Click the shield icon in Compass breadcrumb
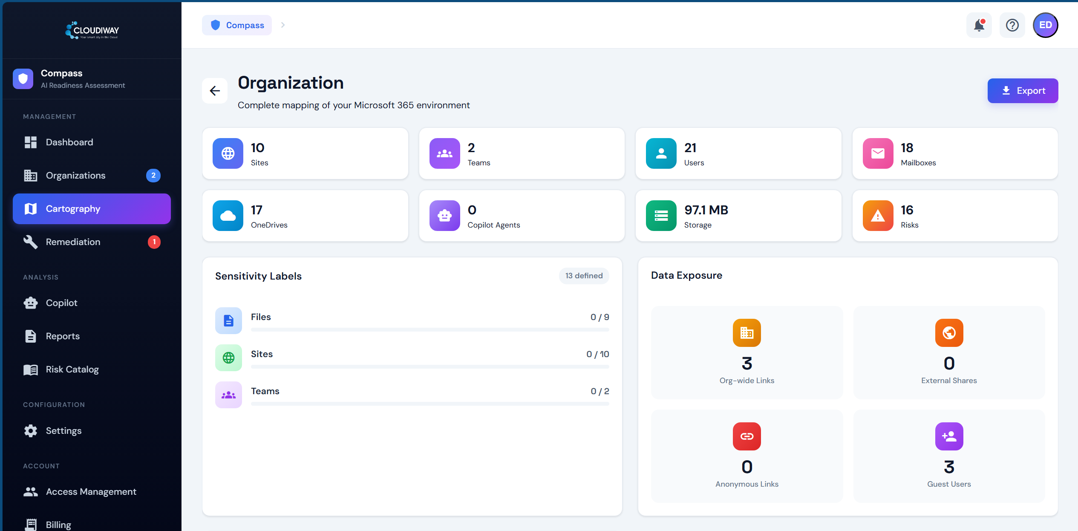This screenshot has height=531, width=1078. [x=216, y=25]
